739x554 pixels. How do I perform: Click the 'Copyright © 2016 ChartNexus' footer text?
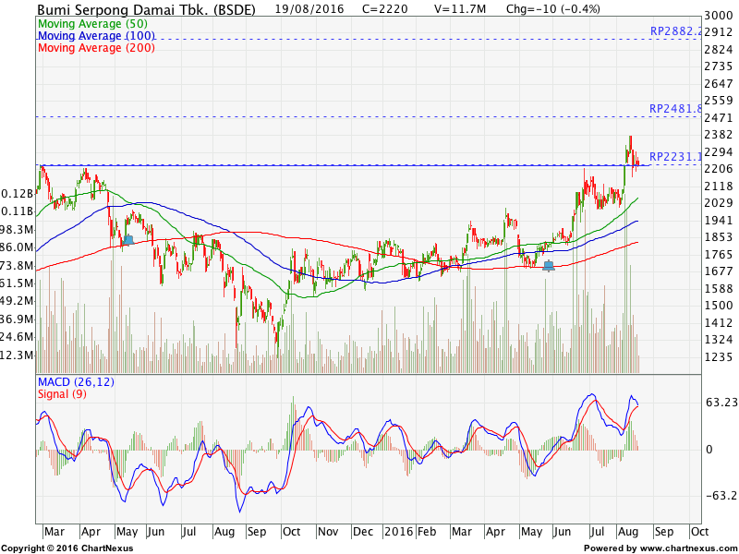point(67,548)
